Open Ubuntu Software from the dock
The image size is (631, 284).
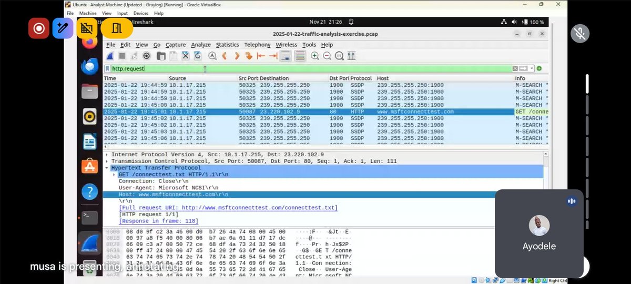coord(89,166)
